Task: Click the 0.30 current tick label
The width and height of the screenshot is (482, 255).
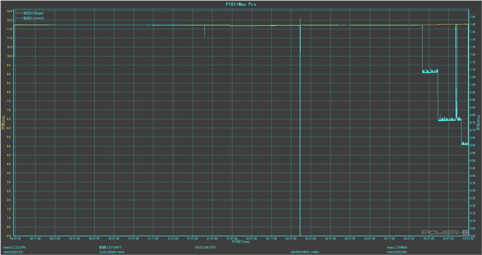Action: 472,190
